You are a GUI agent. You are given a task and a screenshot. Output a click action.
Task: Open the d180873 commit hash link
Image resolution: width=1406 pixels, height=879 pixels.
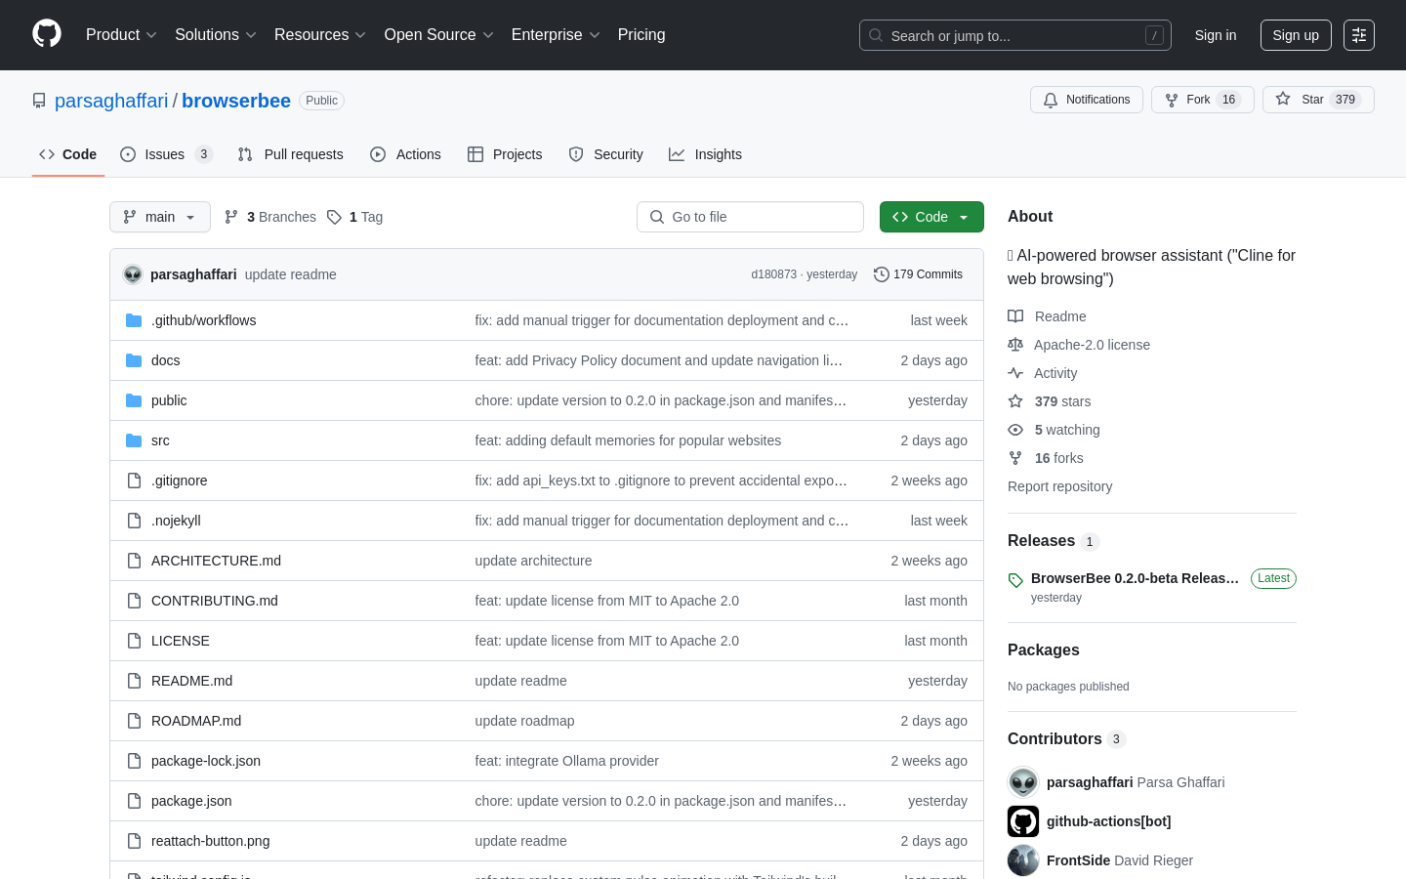774,274
